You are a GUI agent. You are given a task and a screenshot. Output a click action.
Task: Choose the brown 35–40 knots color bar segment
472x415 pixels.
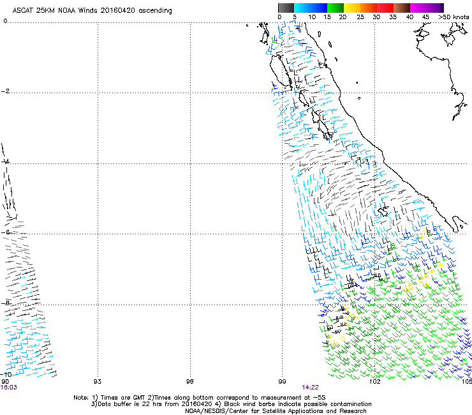[402, 8]
